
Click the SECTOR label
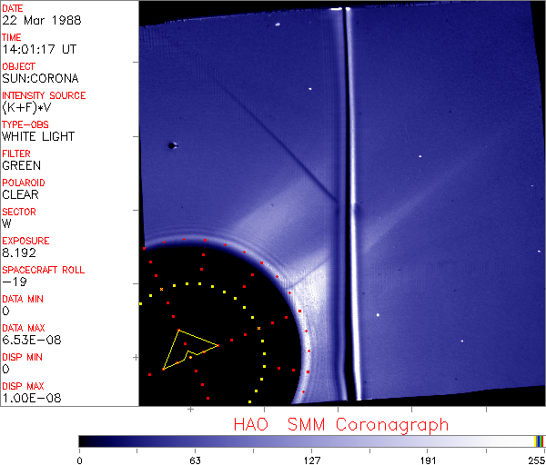19,212
